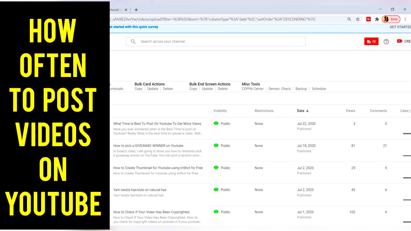
Task: Open the quick survey link
Action: pos(134,27)
